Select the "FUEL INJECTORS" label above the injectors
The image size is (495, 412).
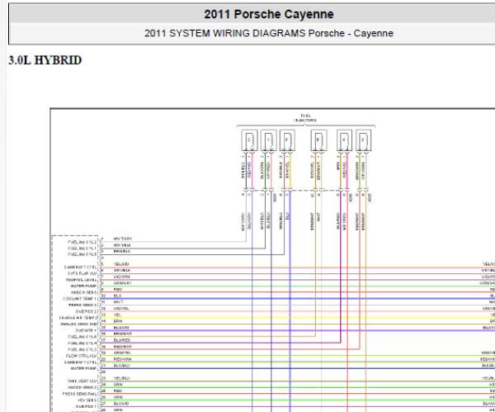coord(305,118)
